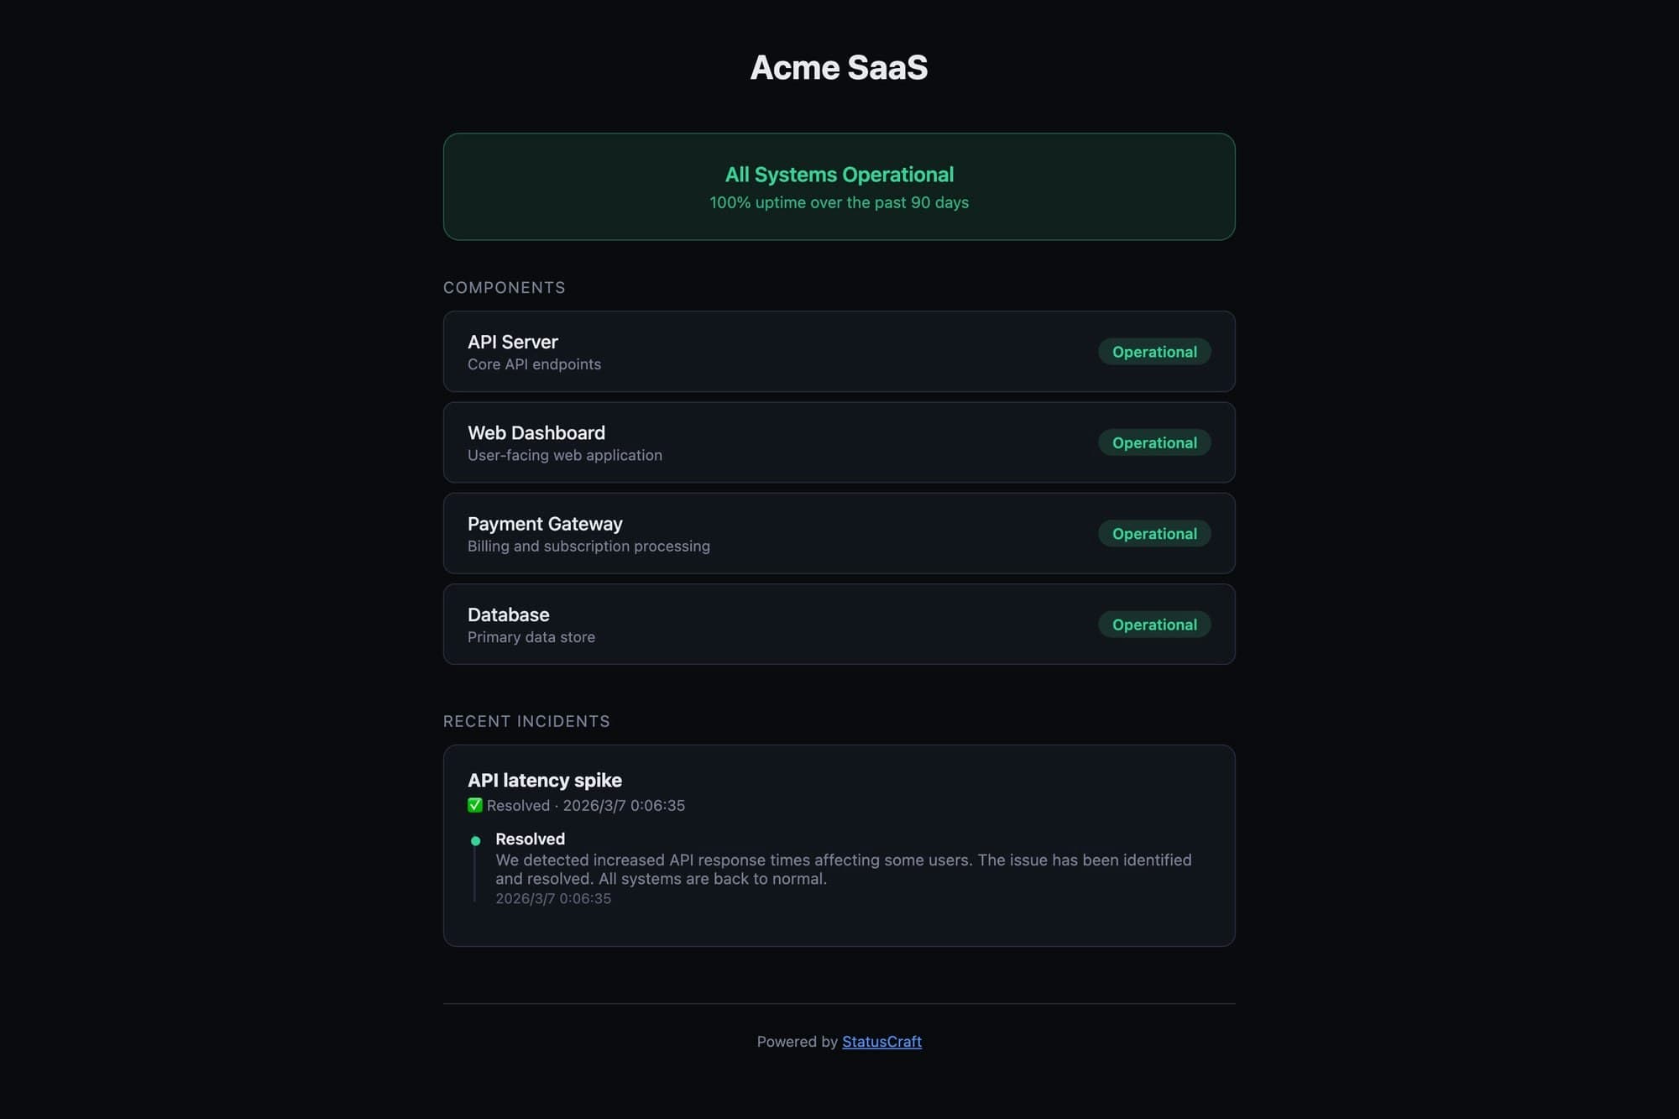Select the Operational badge for Web Dashboard
The height and width of the screenshot is (1119, 1679).
[1154, 442]
